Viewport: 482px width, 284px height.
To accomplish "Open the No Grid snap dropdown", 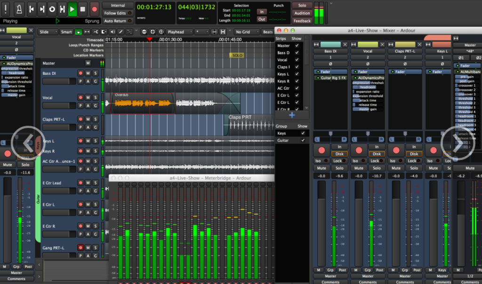I will [x=246, y=32].
